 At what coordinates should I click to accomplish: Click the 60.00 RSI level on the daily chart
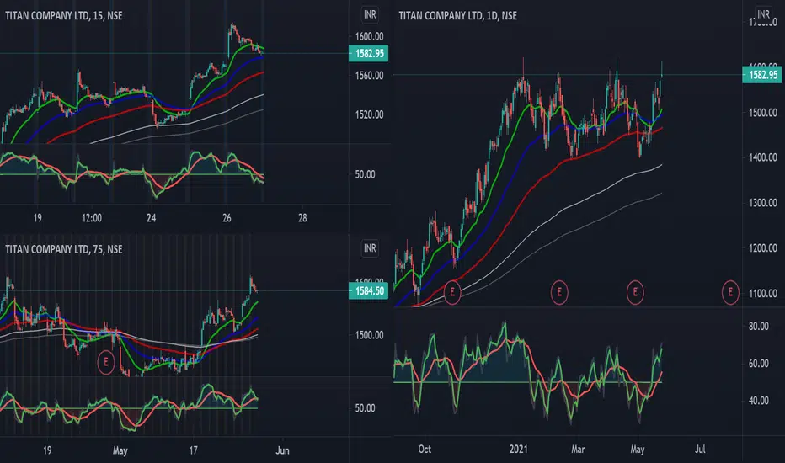758,364
